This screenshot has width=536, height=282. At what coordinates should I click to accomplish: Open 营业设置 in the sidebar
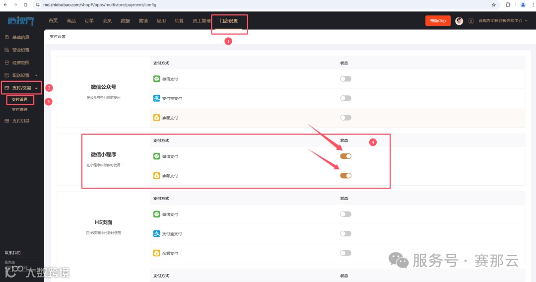[x=21, y=50]
